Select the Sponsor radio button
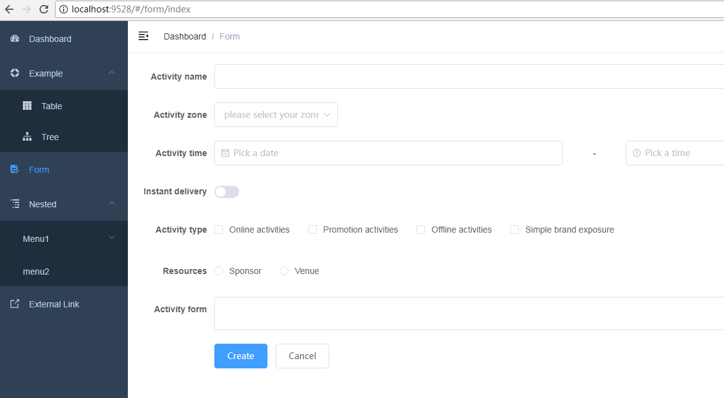Image resolution: width=724 pixels, height=398 pixels. click(x=219, y=271)
